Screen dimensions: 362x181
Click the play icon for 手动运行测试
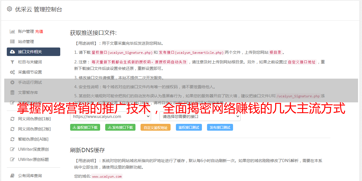pyautogui.click(x=12, y=82)
